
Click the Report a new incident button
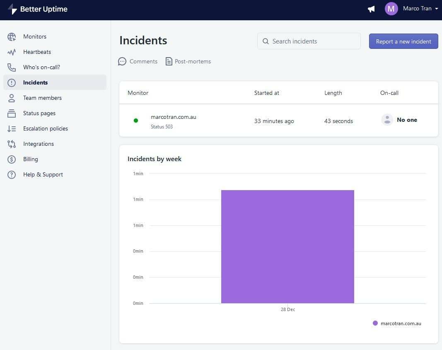[403, 41]
